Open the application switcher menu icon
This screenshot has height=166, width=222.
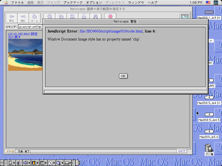coord(216,2)
